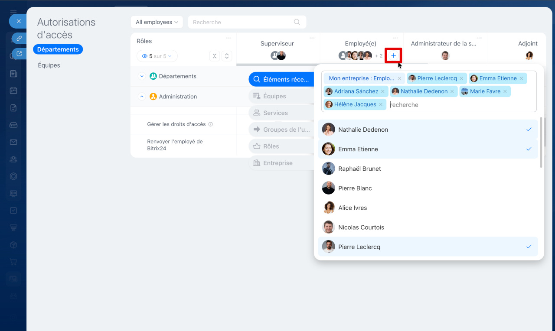Click the search magnifier icon
Viewport: 555px width, 331px height.
click(x=297, y=22)
